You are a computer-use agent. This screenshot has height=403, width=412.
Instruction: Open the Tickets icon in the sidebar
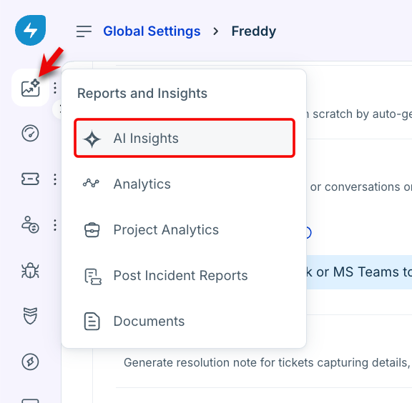pyautogui.click(x=30, y=179)
